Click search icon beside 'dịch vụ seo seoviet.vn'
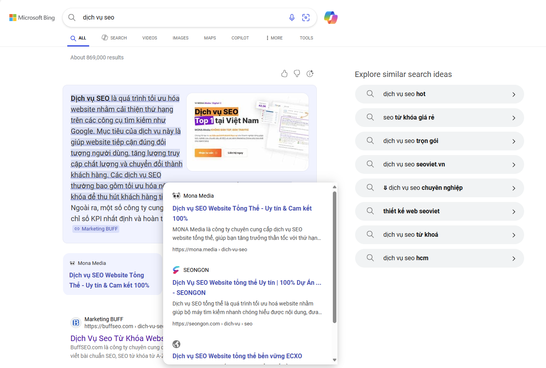546x368 pixels. tap(370, 164)
